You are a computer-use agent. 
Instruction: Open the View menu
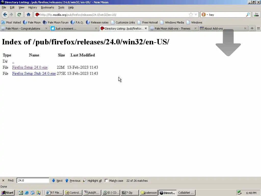tap(21, 7)
